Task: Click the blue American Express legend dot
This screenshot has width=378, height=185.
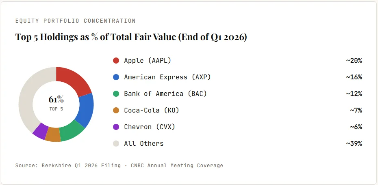Action: click(116, 77)
